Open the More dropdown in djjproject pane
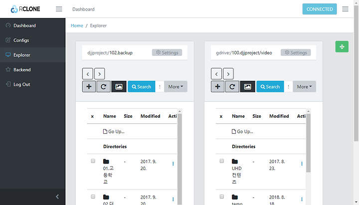Image resolution: width=359 pixels, height=205 pixels. (176, 86)
